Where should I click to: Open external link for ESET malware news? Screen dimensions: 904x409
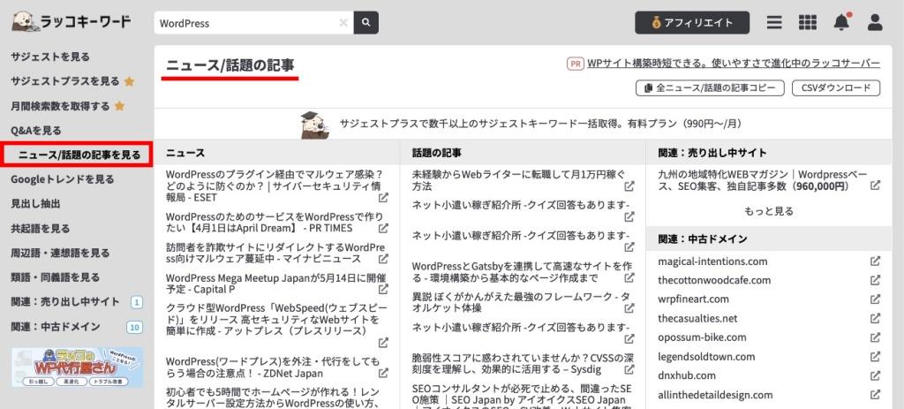(x=383, y=198)
